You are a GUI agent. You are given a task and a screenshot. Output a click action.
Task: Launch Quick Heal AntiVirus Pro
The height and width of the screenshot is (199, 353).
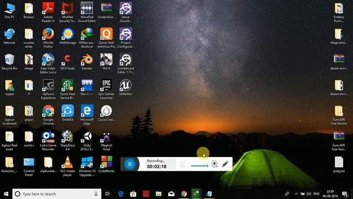(106, 38)
